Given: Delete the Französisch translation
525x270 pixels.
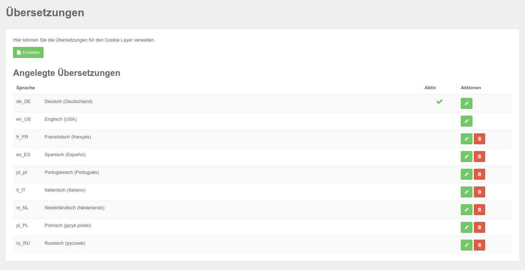Looking at the screenshot, I should (479, 139).
